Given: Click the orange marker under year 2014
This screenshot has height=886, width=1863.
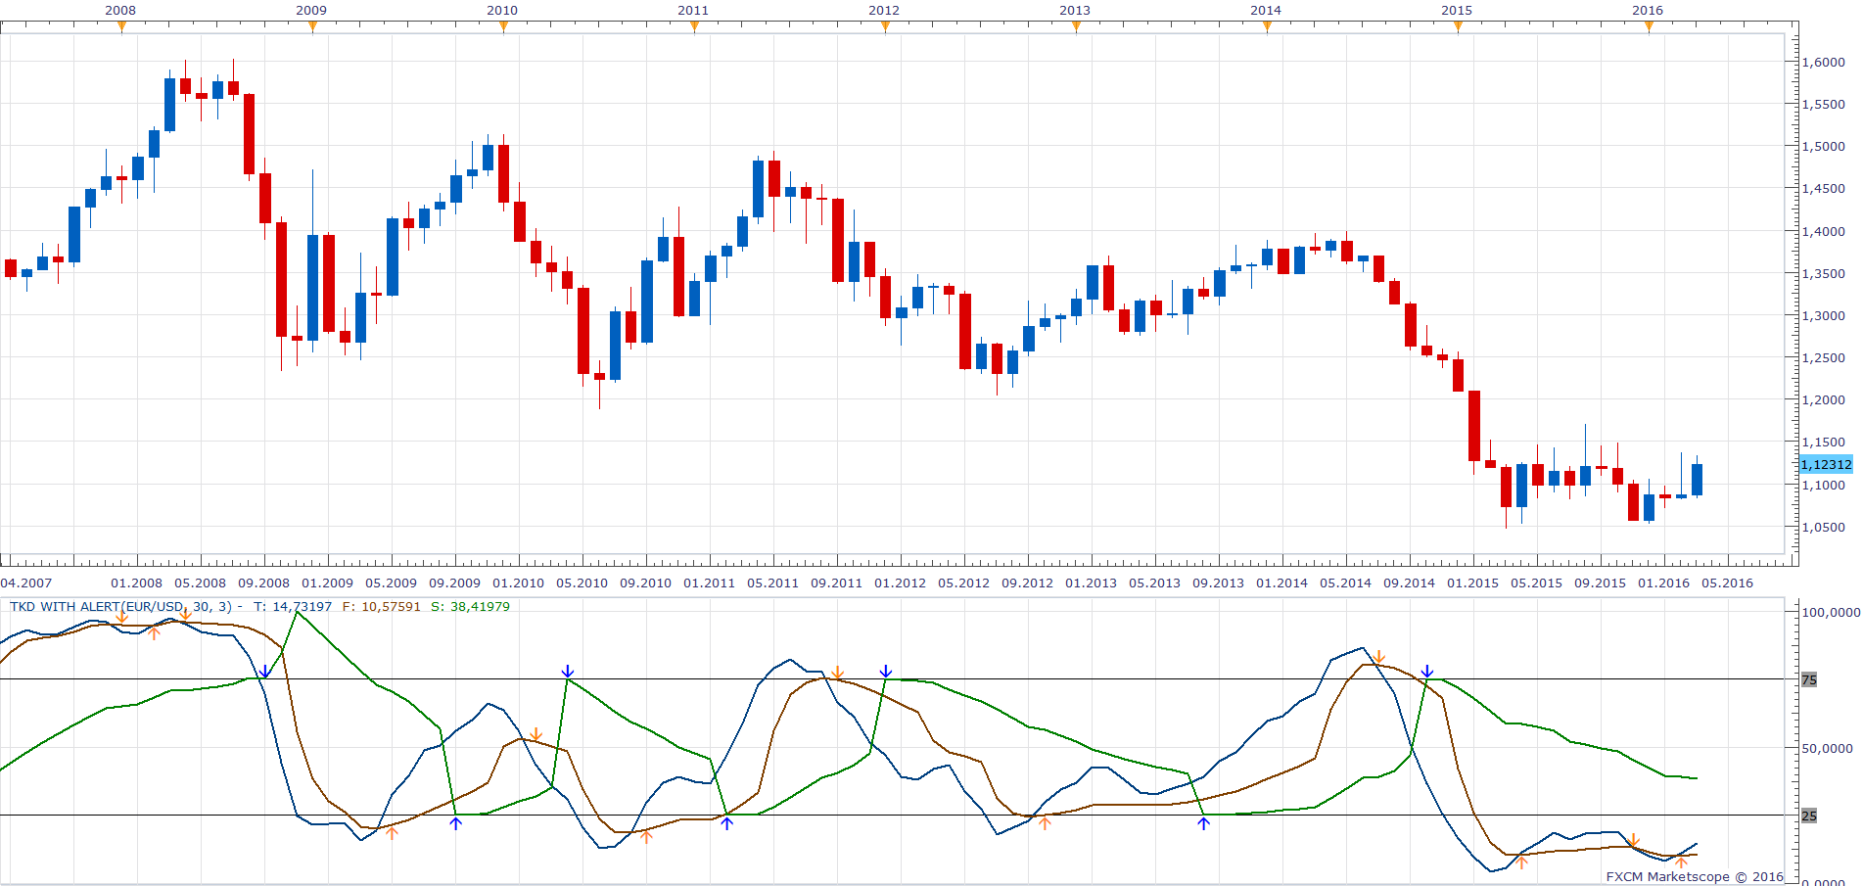Looking at the screenshot, I should tap(1267, 26).
